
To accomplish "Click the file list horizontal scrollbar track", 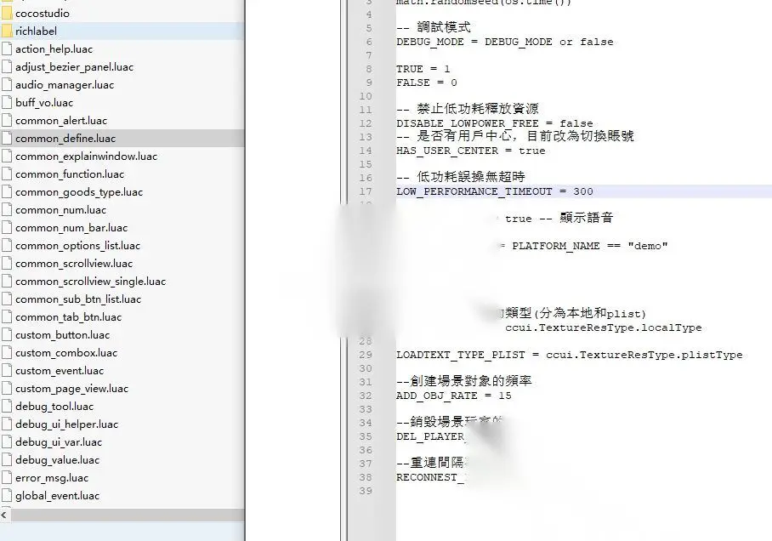I will coord(127,515).
